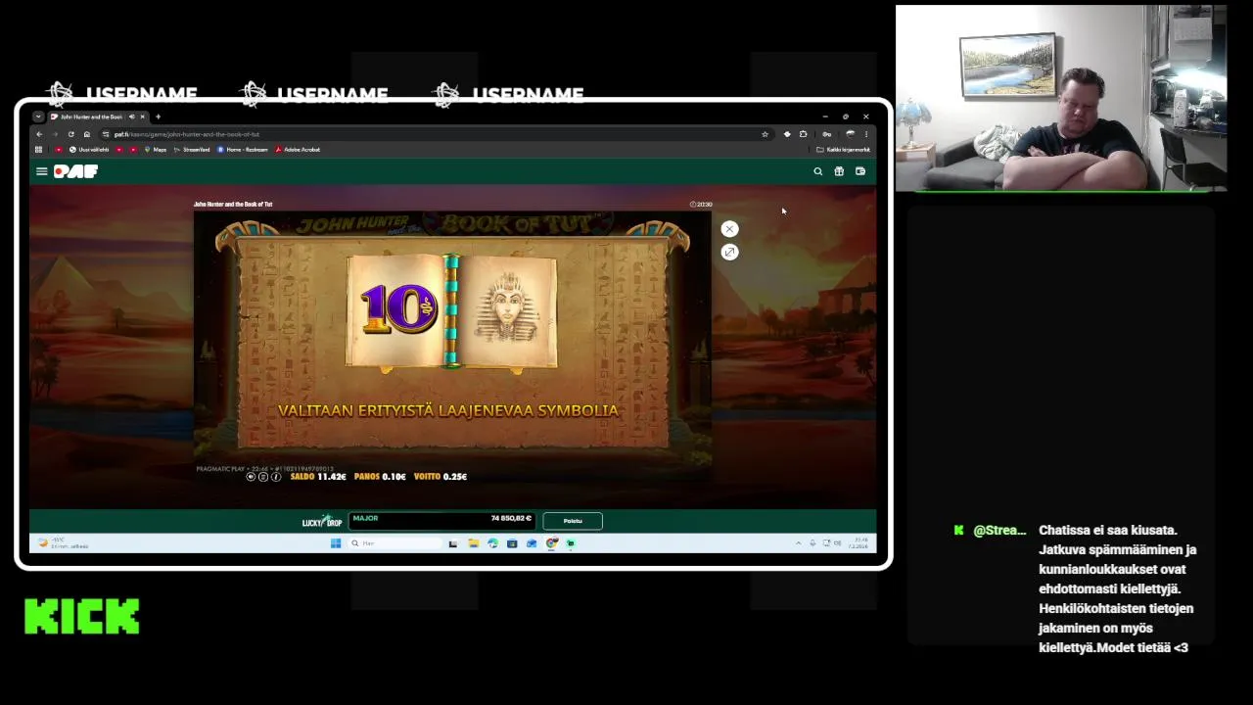Toggle the game sound icon
1253x705 pixels.
(x=251, y=477)
